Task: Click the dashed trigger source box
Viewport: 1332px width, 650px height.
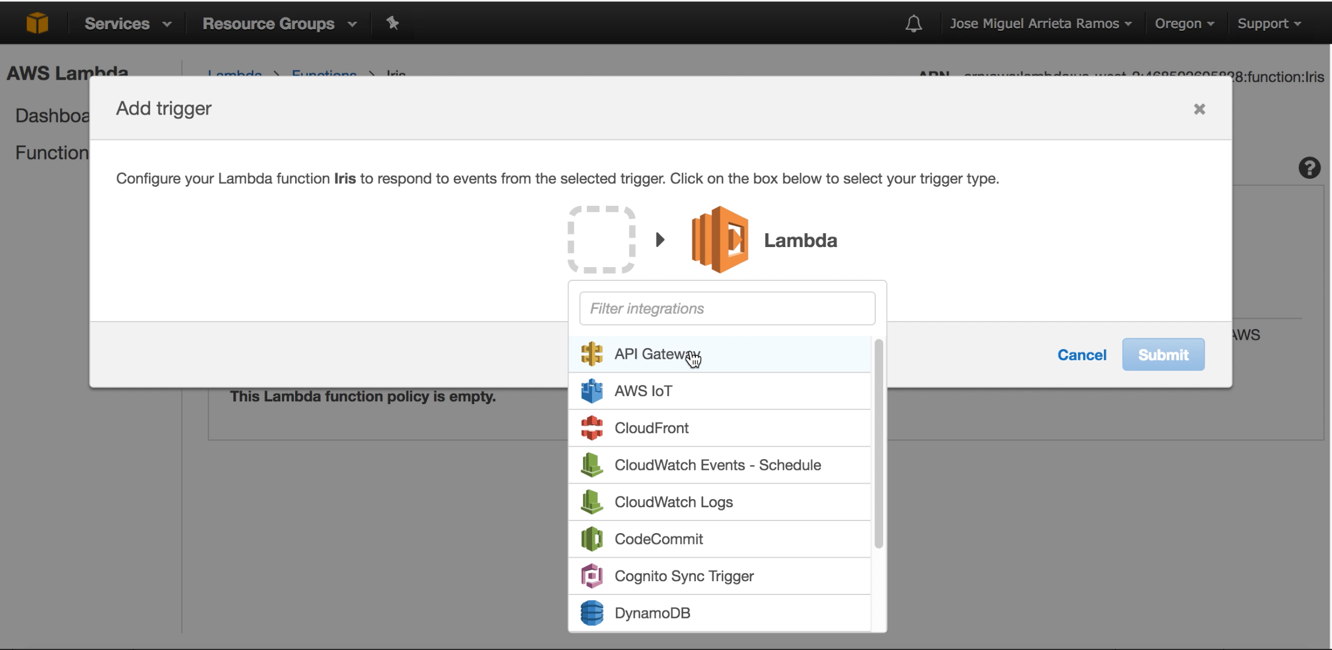Action: (601, 239)
